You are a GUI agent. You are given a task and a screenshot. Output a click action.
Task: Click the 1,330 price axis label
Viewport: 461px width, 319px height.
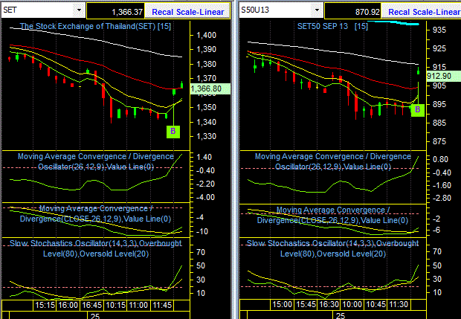pos(207,136)
